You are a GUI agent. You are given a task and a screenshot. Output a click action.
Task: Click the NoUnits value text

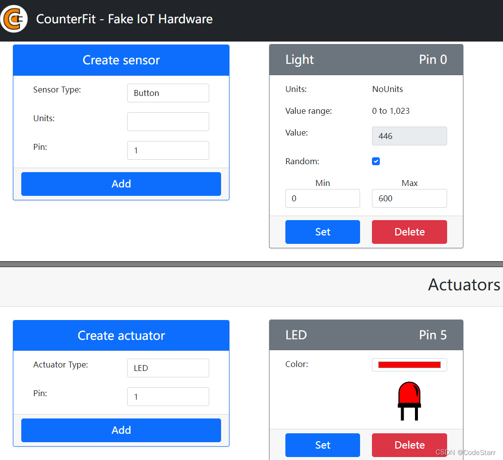388,89
